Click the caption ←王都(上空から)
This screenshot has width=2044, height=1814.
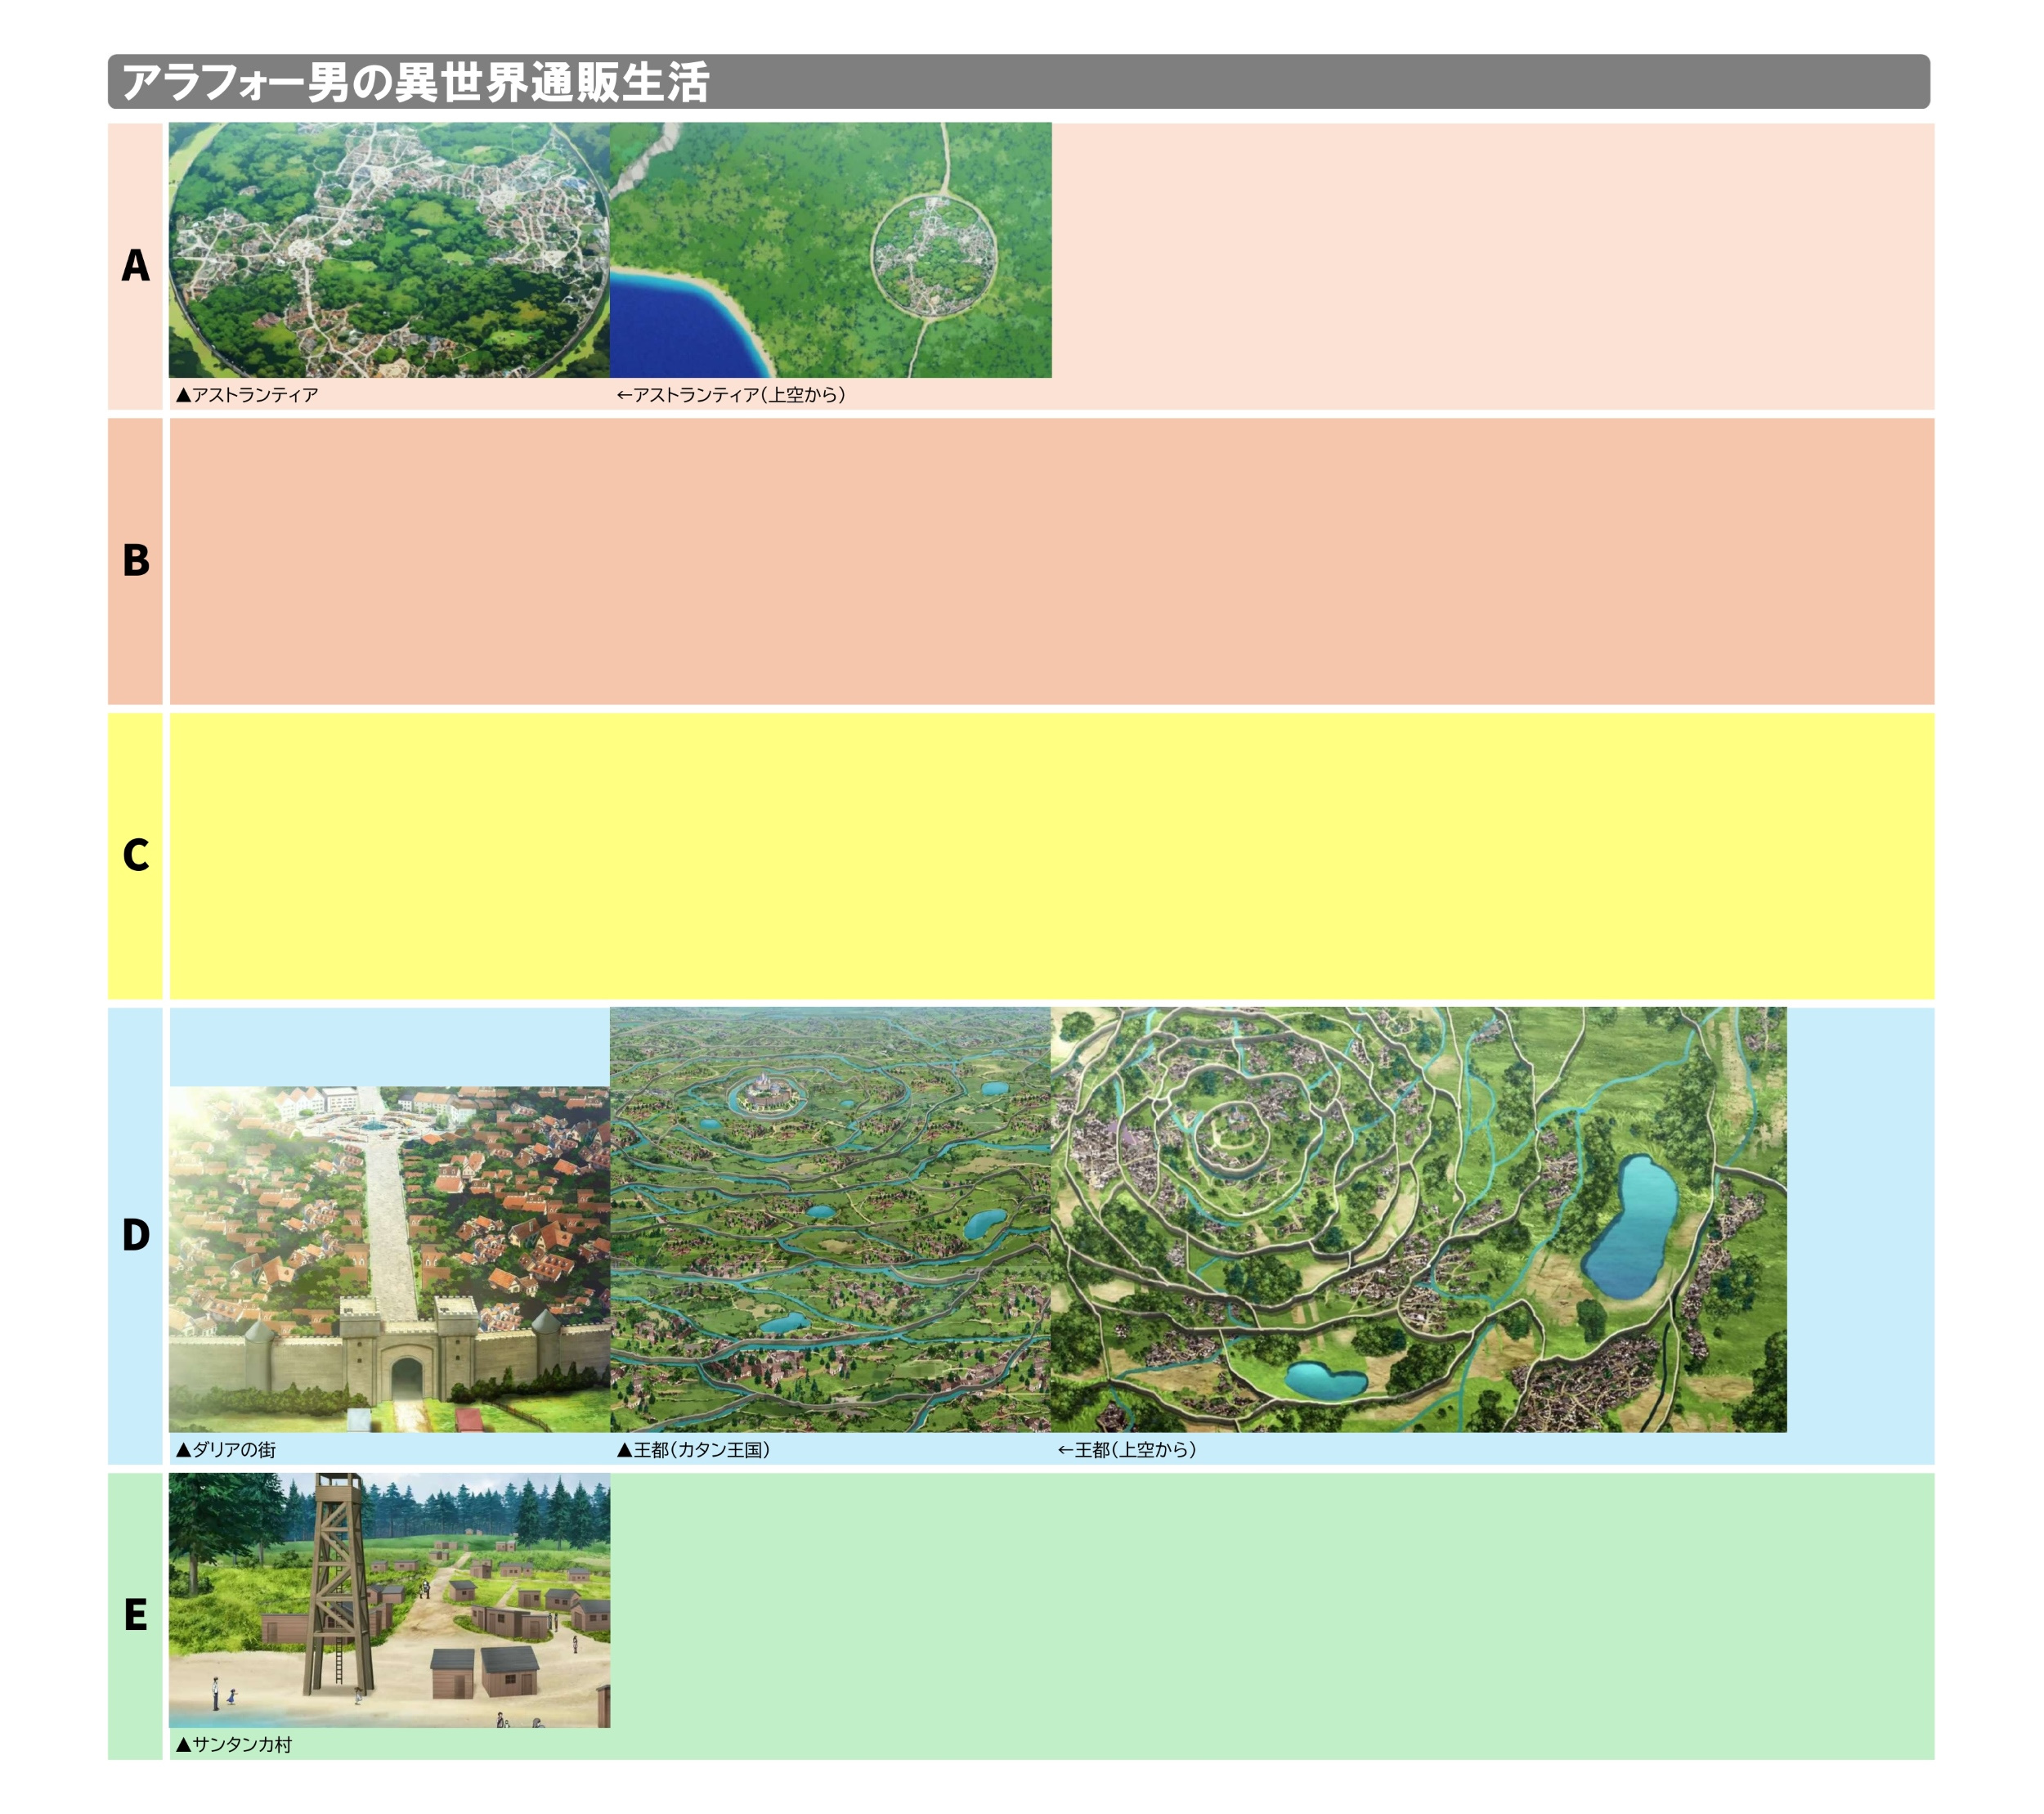1127,1450
